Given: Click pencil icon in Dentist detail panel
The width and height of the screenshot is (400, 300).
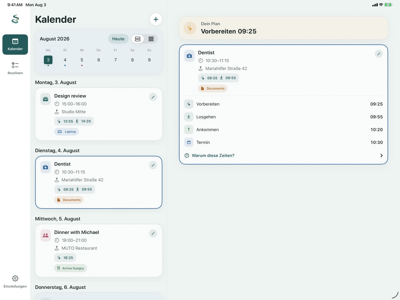Looking at the screenshot, I should [x=379, y=54].
